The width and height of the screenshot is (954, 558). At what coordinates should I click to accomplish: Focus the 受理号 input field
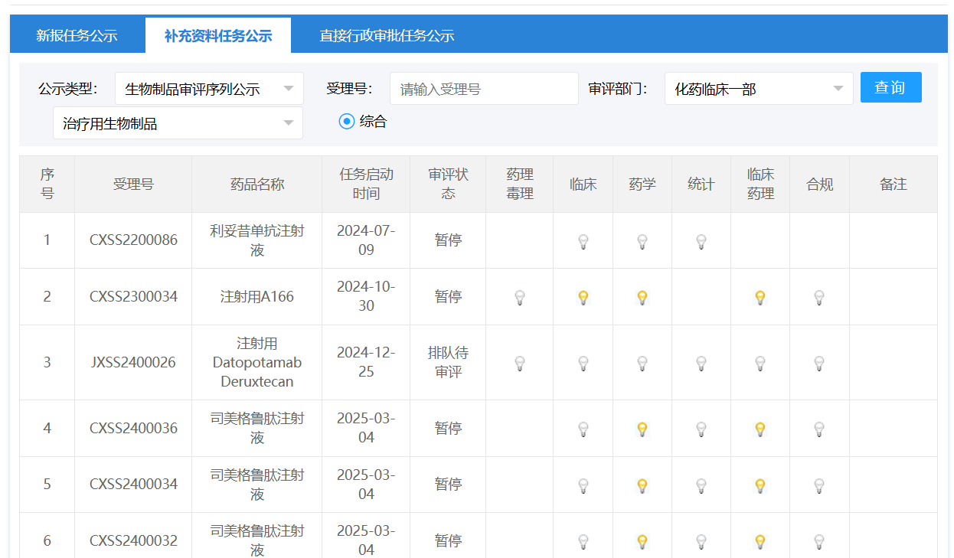tap(484, 89)
